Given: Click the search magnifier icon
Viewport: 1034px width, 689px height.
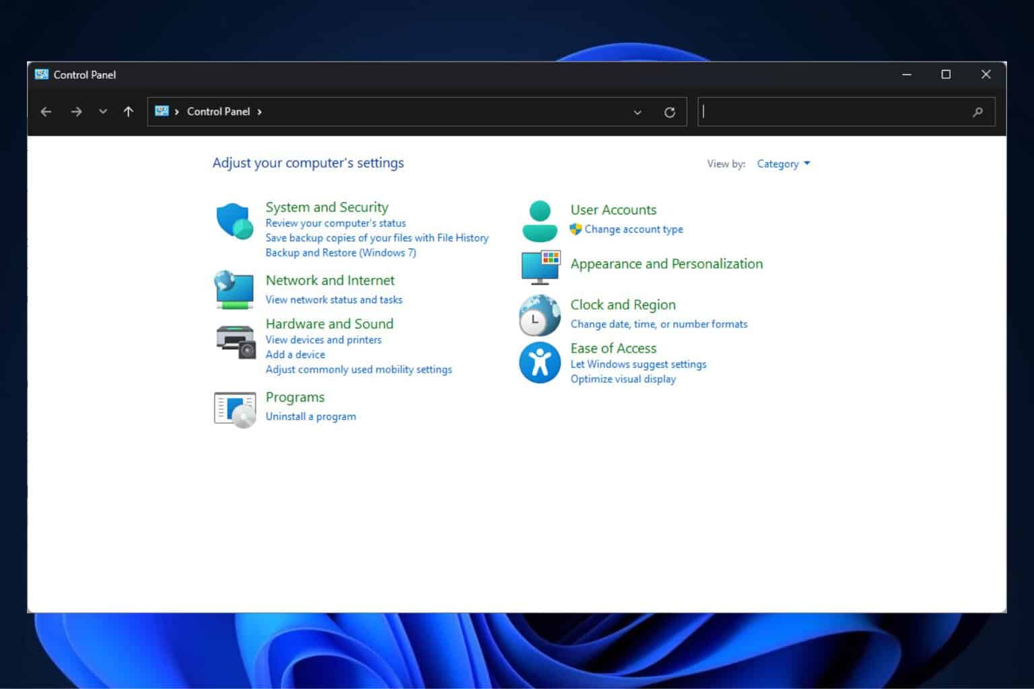Looking at the screenshot, I should pos(977,112).
